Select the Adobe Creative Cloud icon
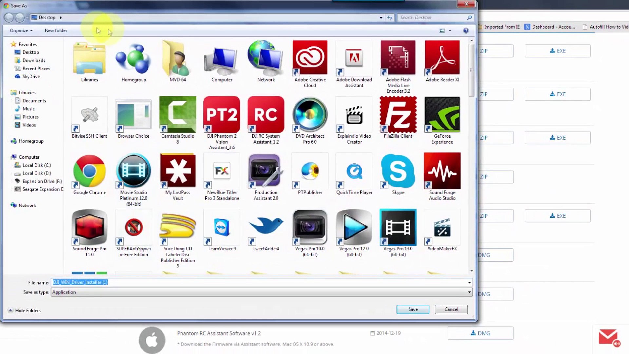 310,58
